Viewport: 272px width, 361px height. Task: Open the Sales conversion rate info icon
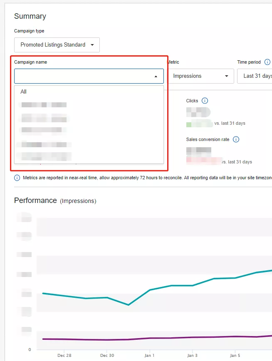click(x=236, y=139)
